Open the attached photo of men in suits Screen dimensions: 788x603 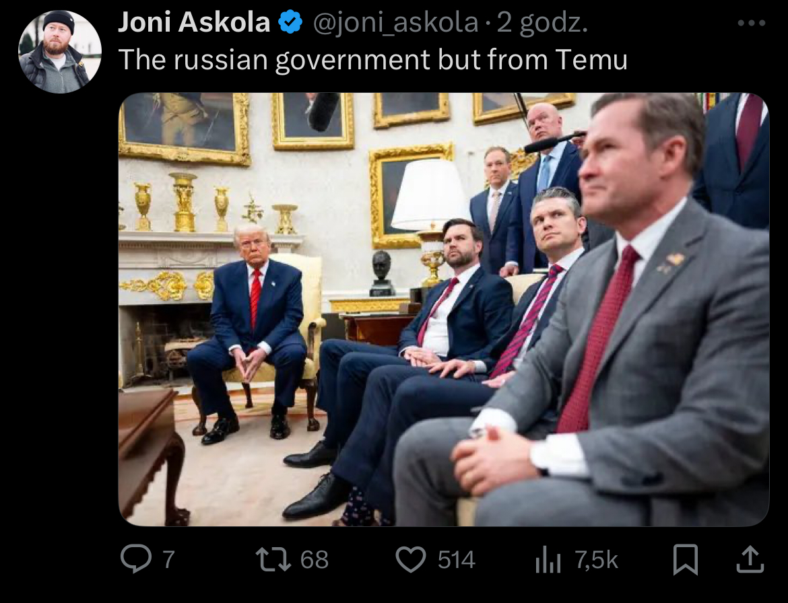pos(444,310)
